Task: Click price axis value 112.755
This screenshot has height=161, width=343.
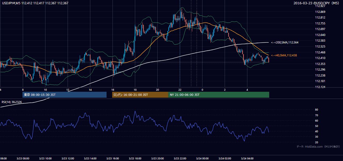Action: (320, 23)
